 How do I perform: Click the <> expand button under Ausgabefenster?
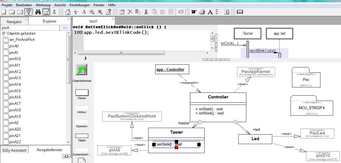(x=66, y=156)
